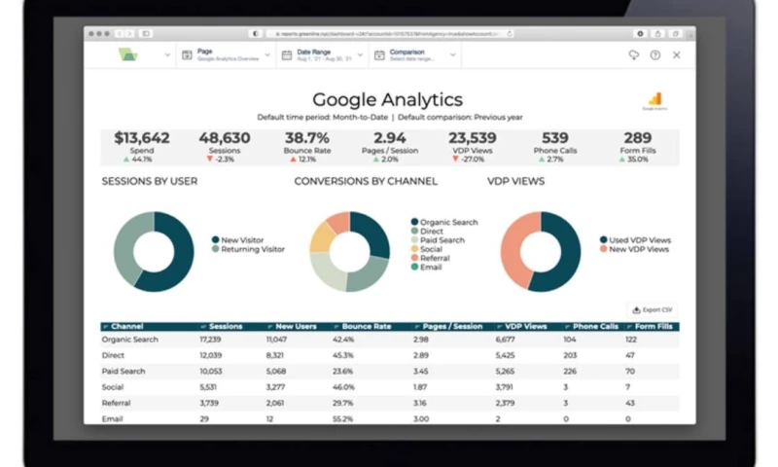Click the 289 Form Fills metric
The width and height of the screenshot is (778, 467).
coord(638,146)
